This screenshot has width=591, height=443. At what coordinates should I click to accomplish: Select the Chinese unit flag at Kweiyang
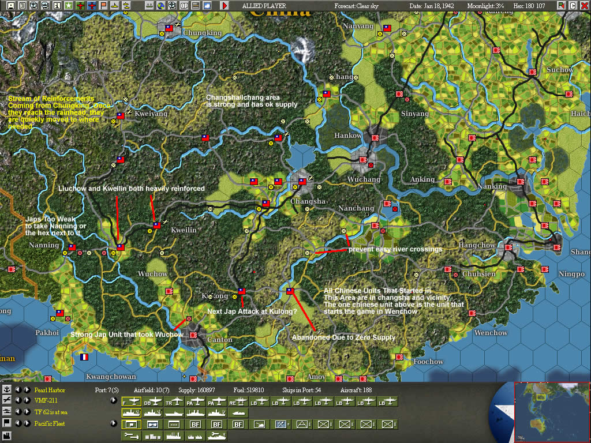[121, 115]
